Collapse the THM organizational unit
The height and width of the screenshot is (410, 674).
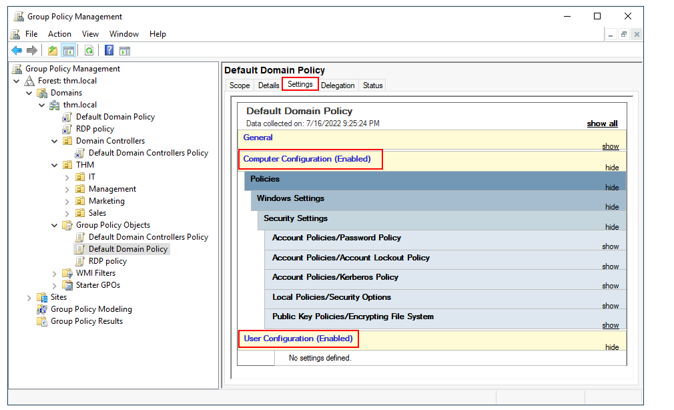(54, 165)
